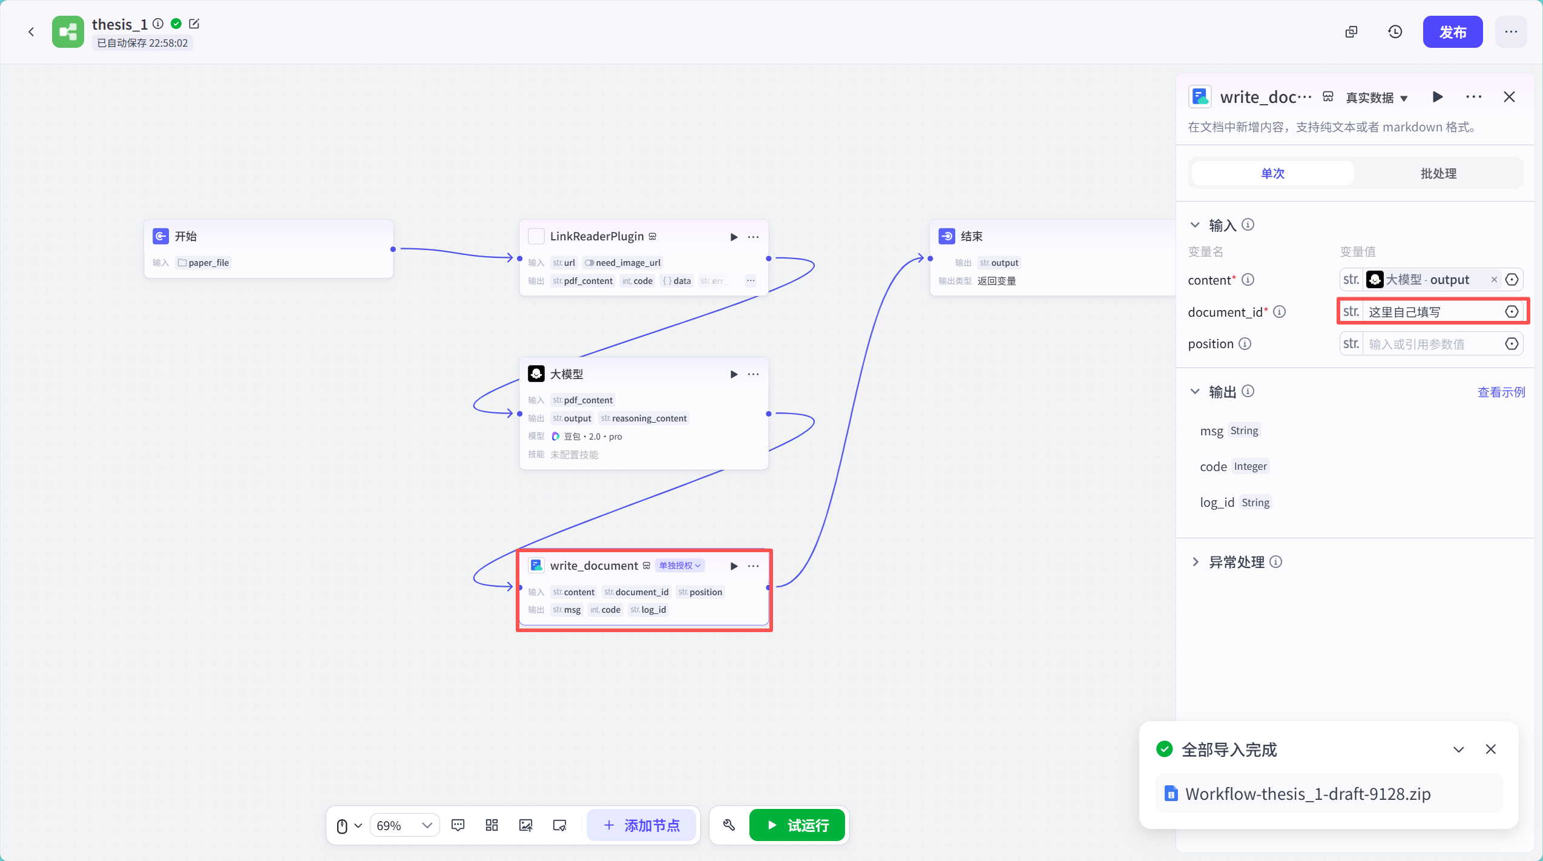Run node from the side panel play icon
1543x861 pixels.
coord(1438,97)
